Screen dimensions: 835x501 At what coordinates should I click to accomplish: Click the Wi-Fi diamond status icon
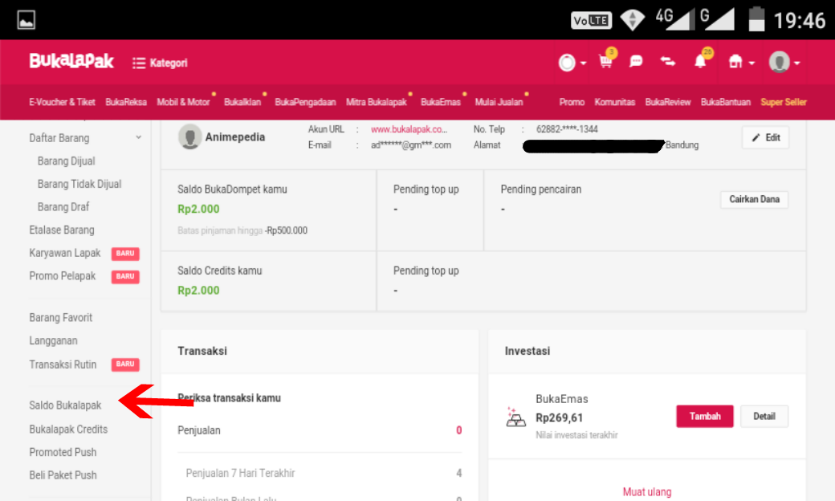pyautogui.click(x=632, y=20)
